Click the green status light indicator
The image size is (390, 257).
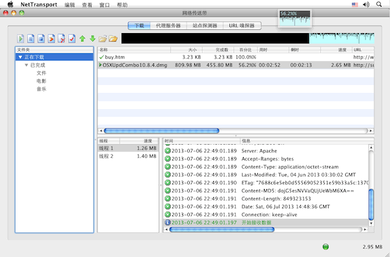pos(326,247)
